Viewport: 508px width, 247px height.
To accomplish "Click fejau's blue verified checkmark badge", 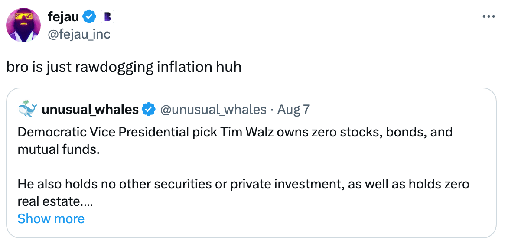I will (x=90, y=17).
